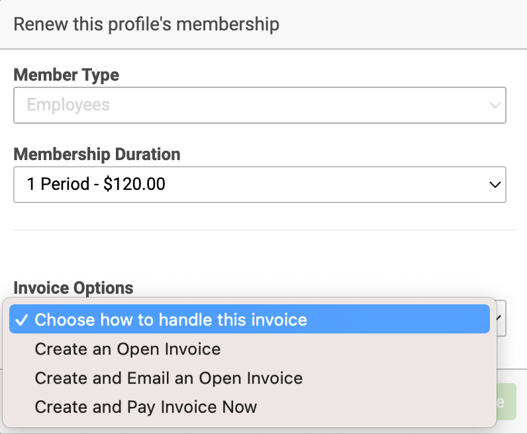Open the Member Type Employees dropdown

click(x=260, y=105)
